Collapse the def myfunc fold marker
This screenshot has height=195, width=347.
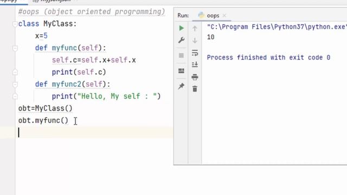click(15, 48)
